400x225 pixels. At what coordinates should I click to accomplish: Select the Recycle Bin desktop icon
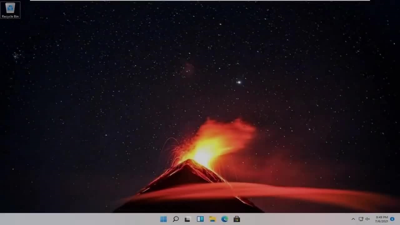10,8
